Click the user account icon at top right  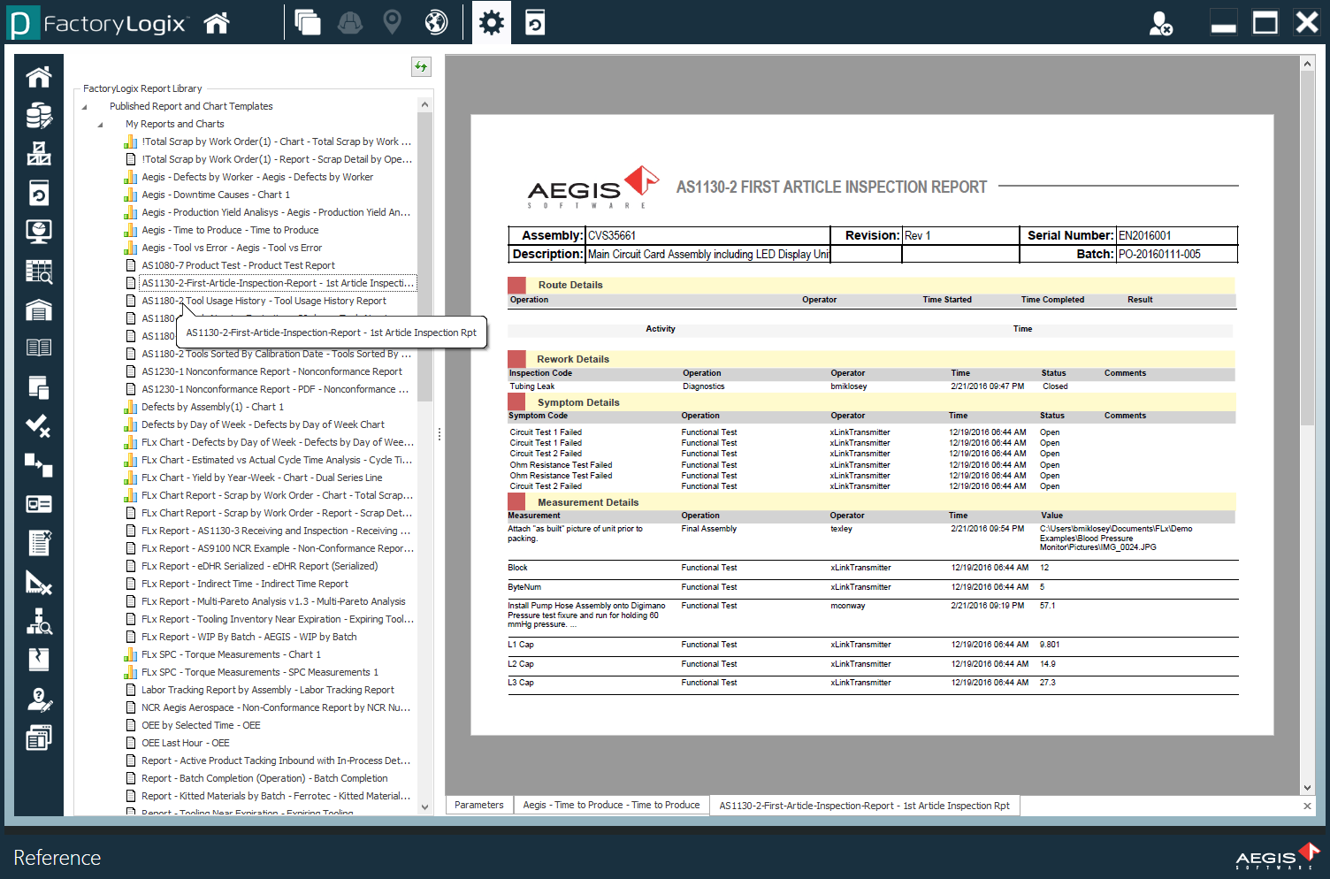click(1163, 22)
